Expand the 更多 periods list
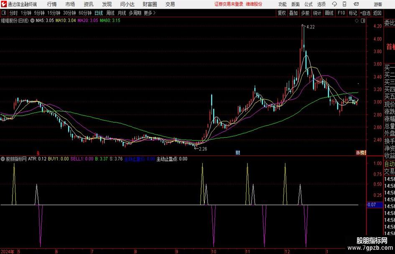The image size is (395, 254). pos(150,13)
